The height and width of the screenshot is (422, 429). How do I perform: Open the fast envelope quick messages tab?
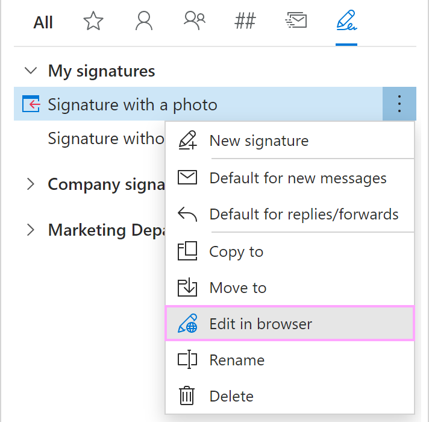pos(296,20)
